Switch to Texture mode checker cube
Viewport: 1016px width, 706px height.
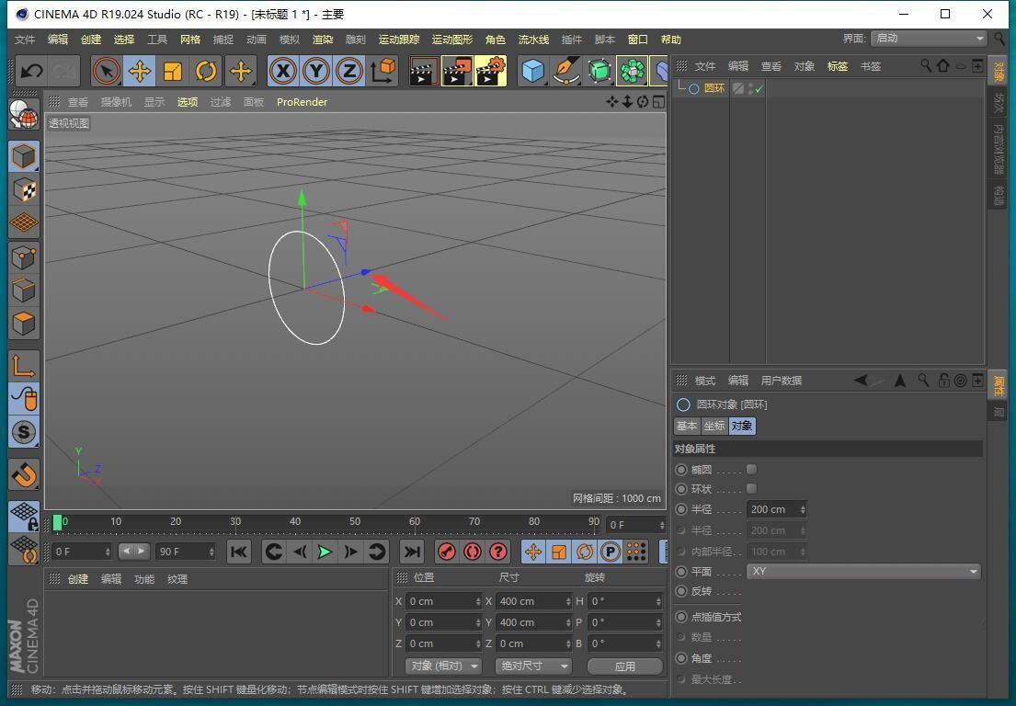24,189
